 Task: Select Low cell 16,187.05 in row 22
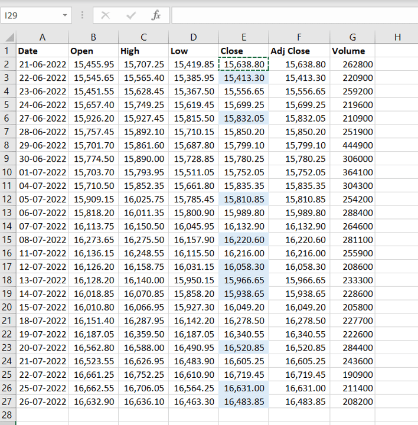[194, 334]
